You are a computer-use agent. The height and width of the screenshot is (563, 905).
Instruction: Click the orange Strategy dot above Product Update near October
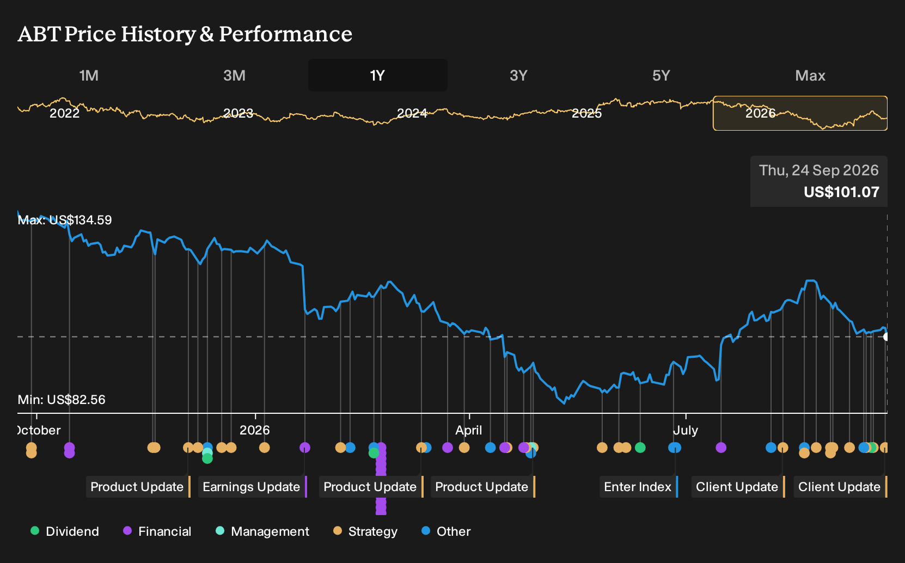[x=188, y=448]
